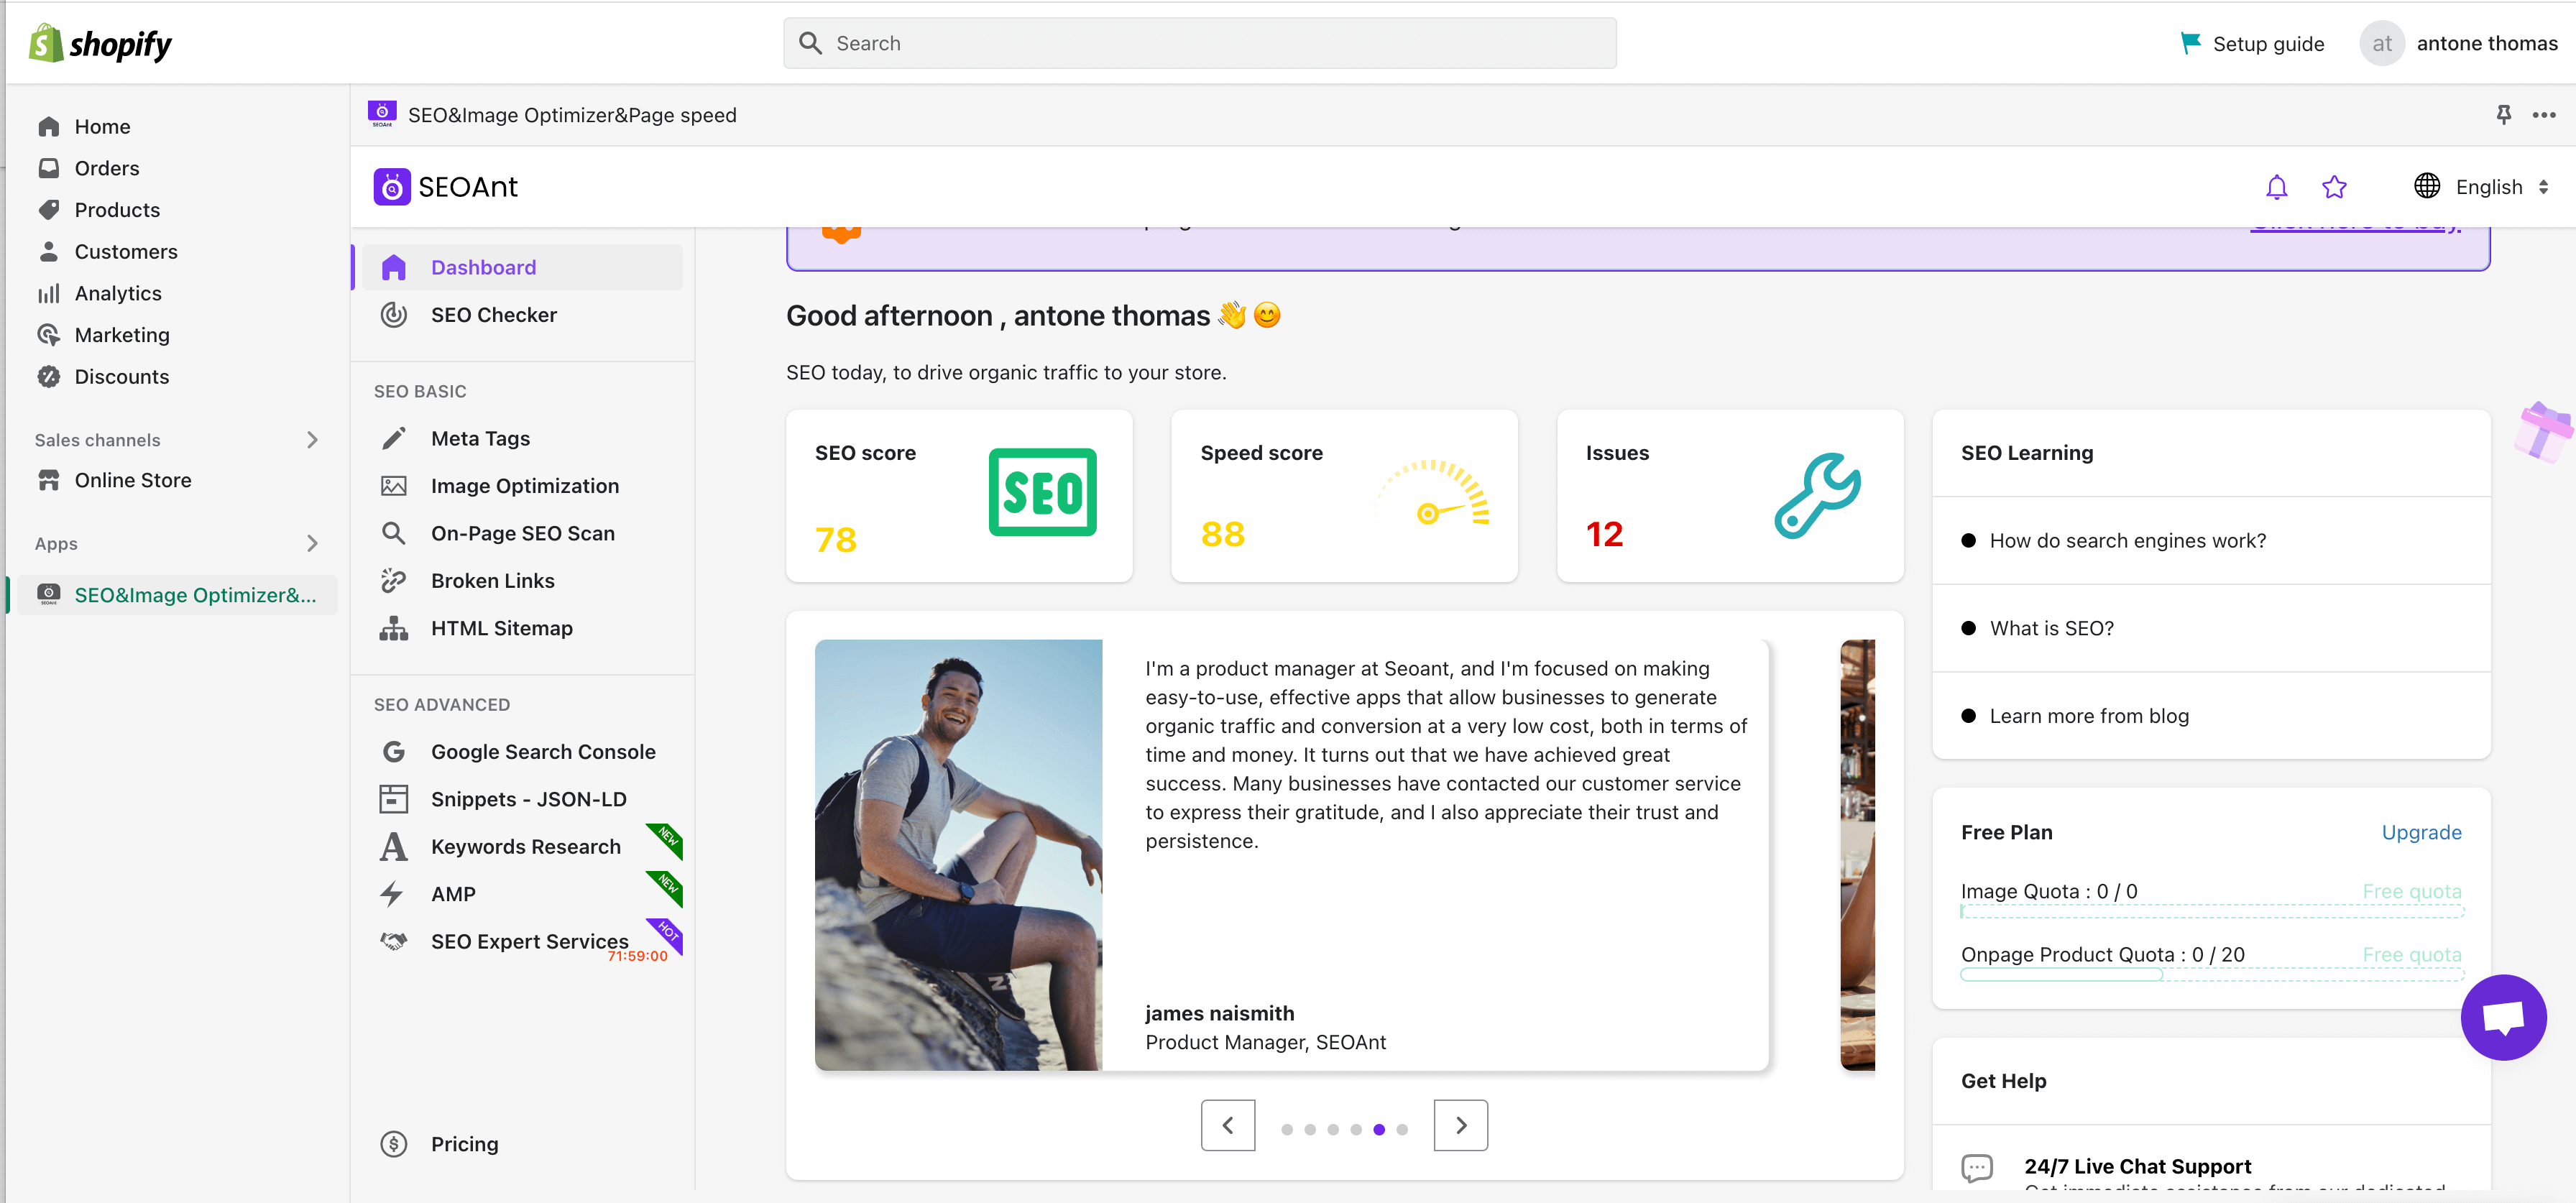2576x1203 pixels.
Task: Click Image Quota Free quota link
Action: [x=2411, y=891]
